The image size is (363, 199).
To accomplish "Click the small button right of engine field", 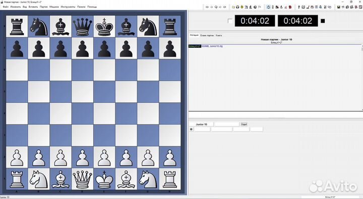I will pos(244,124).
